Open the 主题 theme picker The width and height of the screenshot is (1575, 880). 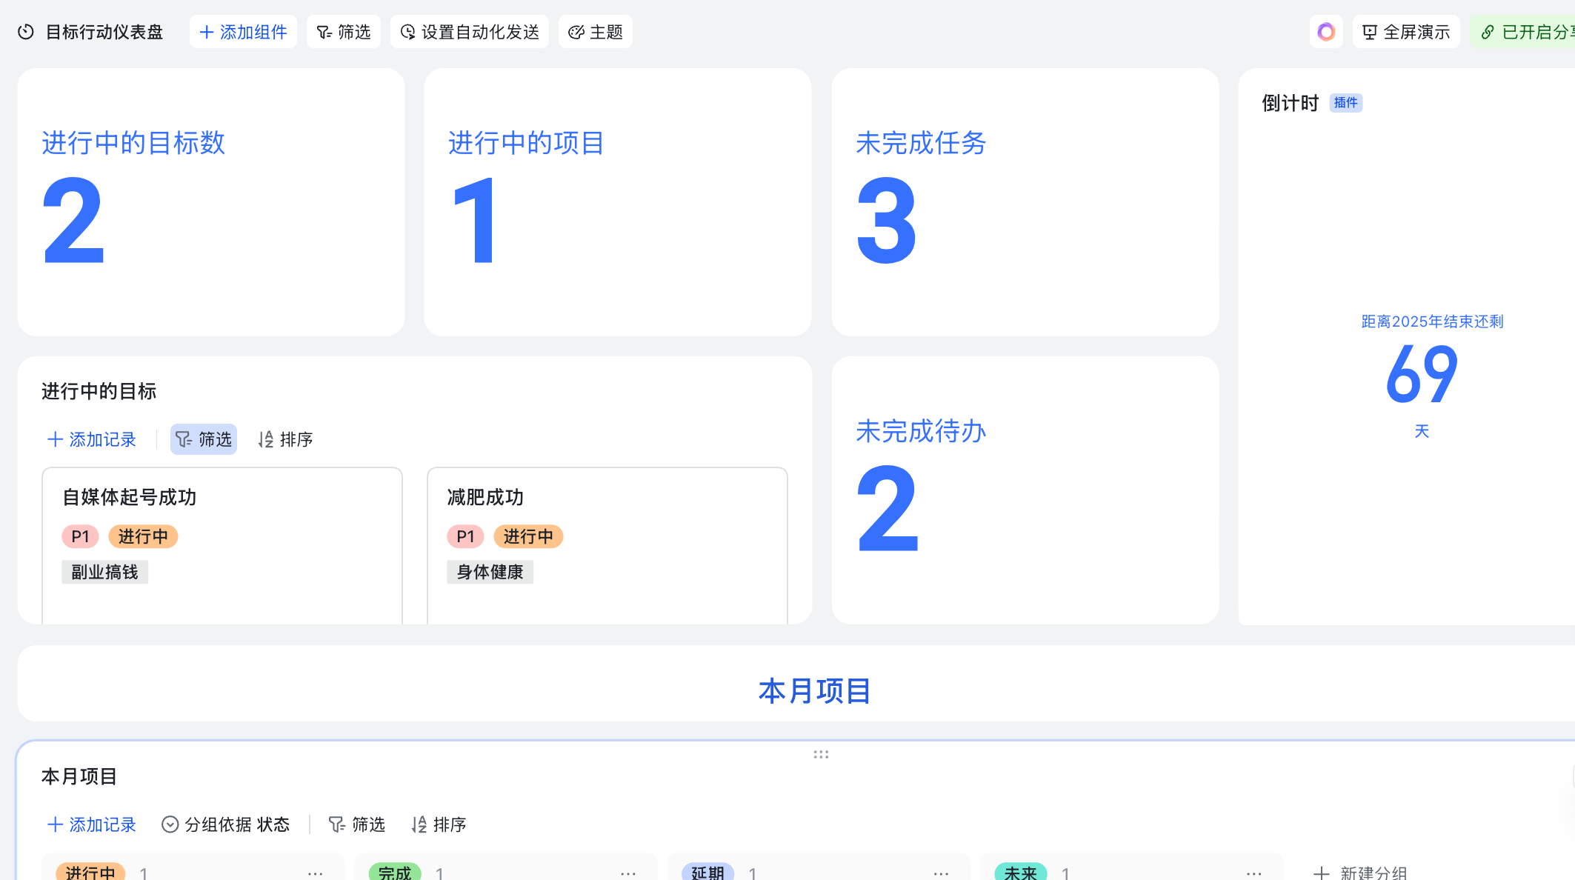[x=595, y=32]
